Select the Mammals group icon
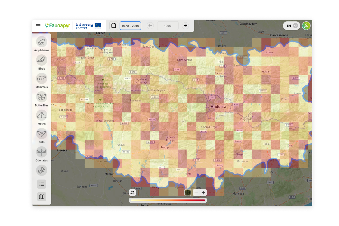Viewport: 339px width, 226px height. pyautogui.click(x=42, y=78)
